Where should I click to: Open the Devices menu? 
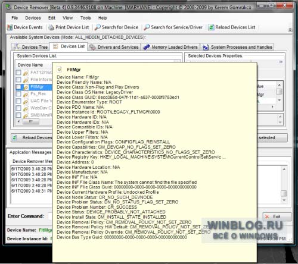click(x=33, y=18)
